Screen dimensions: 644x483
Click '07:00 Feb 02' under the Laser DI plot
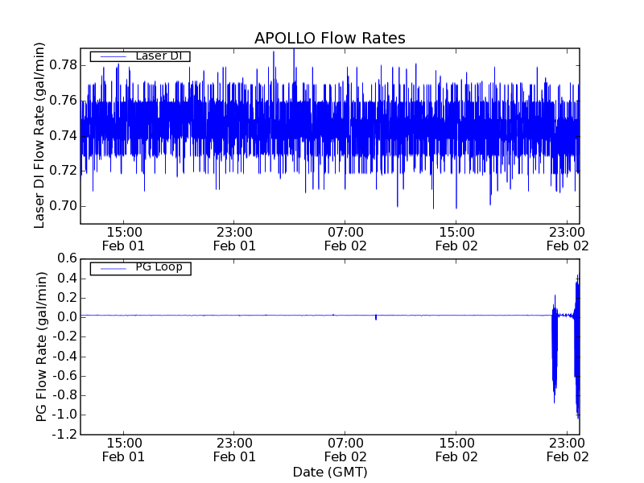(x=345, y=239)
